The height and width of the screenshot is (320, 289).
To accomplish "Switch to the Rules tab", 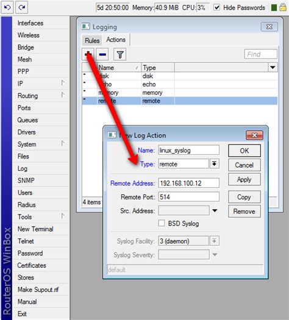I will point(92,40).
